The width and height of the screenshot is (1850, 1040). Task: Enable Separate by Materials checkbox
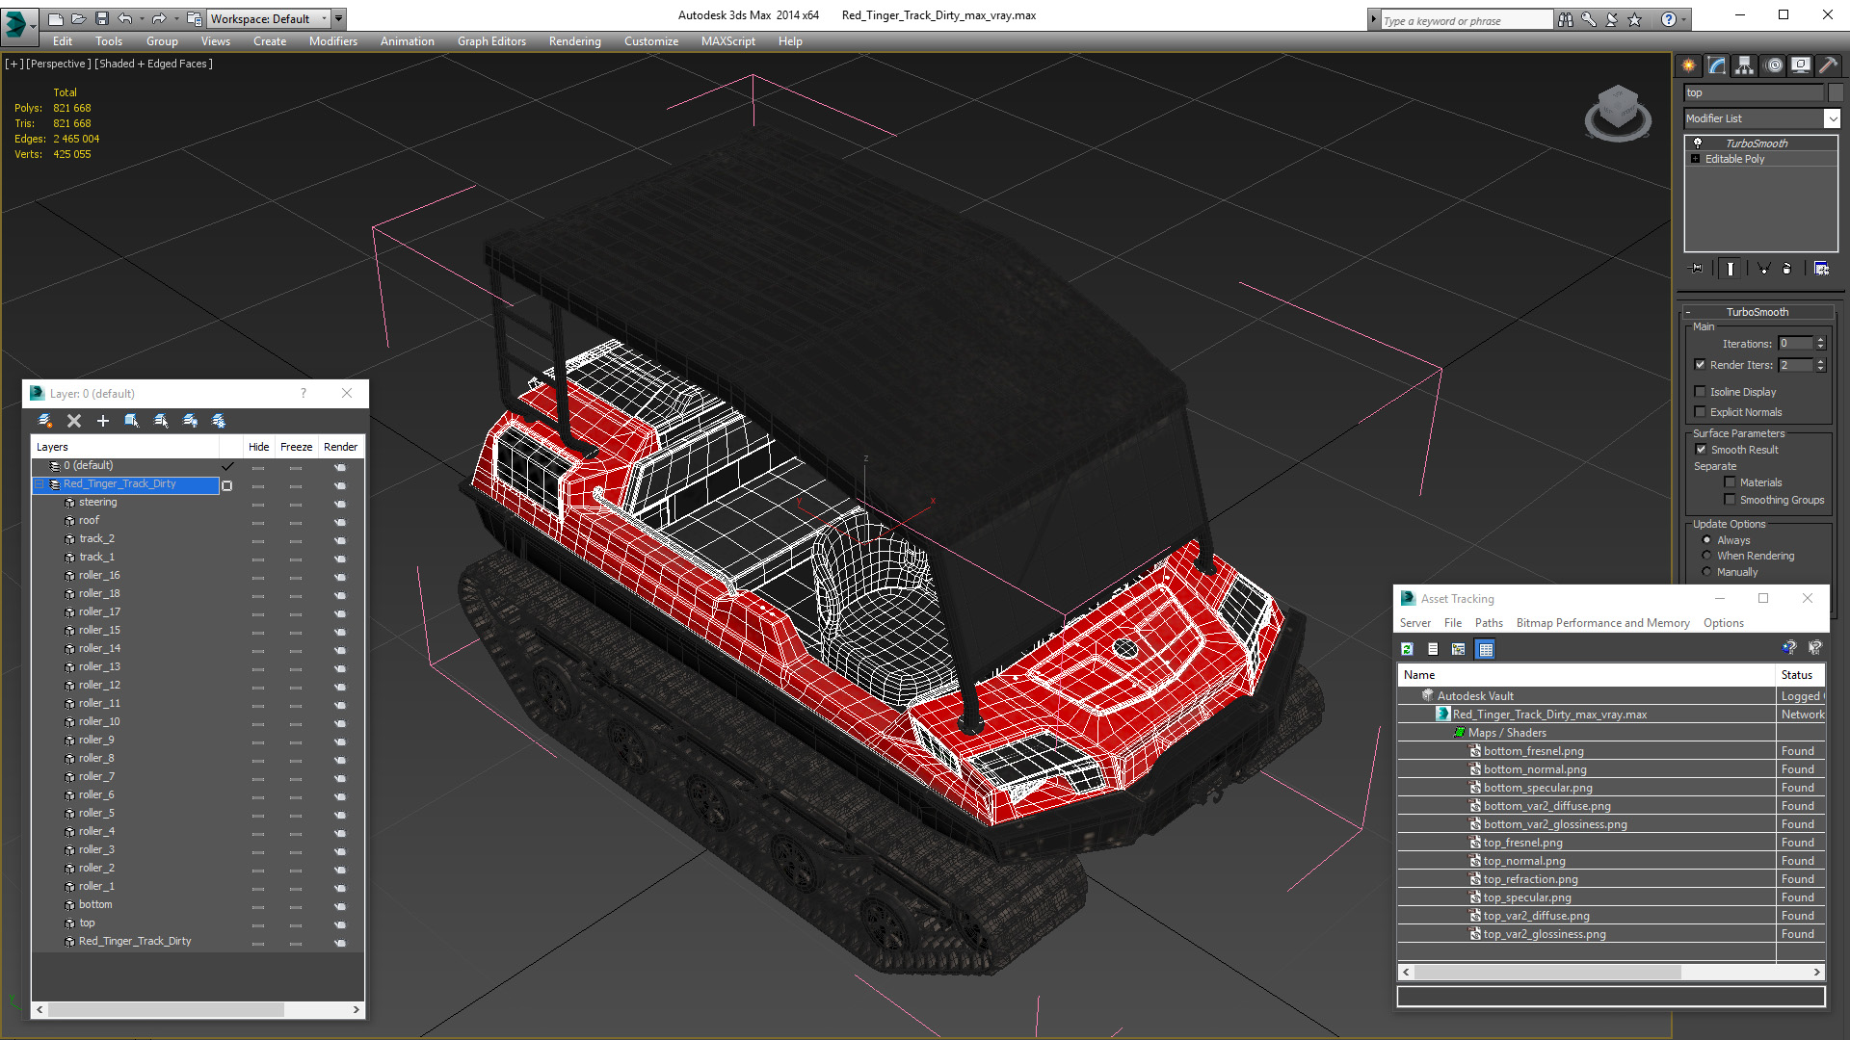coord(1731,481)
